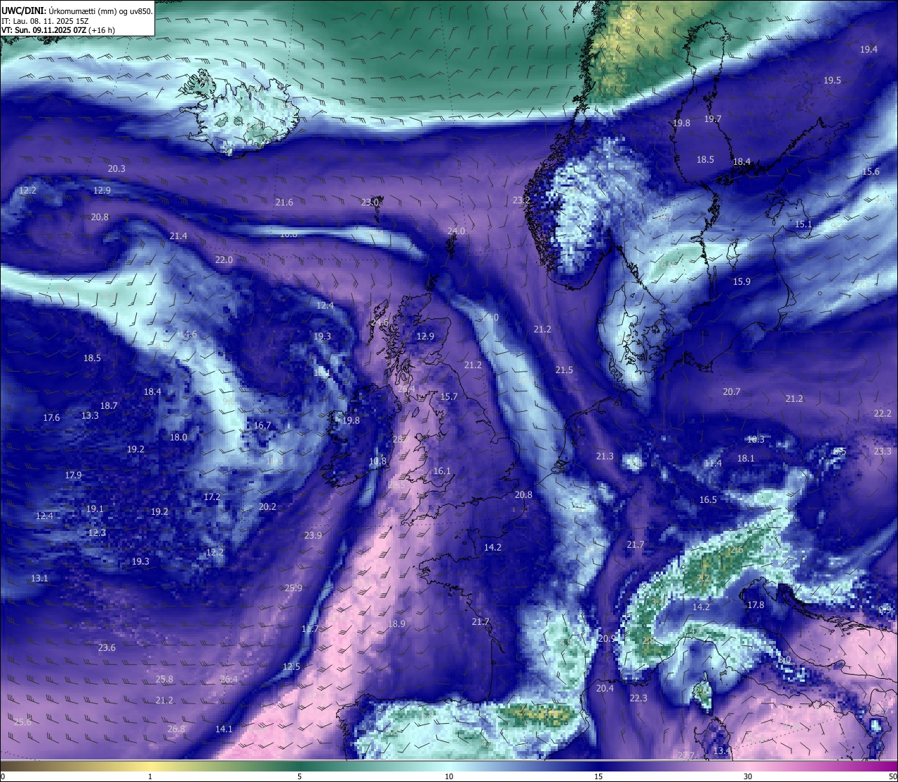Click the 17.8 value label
Screen dimensions: 898x782
756,605
